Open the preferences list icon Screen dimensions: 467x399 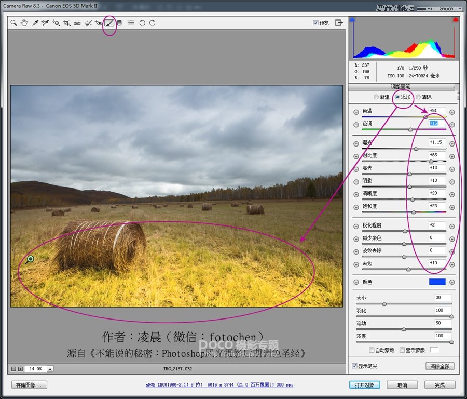pos(131,23)
